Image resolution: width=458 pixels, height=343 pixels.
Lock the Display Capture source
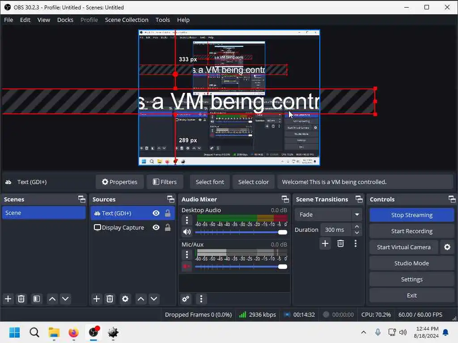pyautogui.click(x=168, y=227)
